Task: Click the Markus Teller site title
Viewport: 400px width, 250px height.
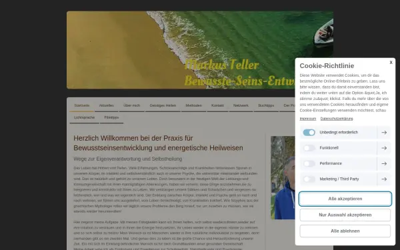Action: [221, 65]
